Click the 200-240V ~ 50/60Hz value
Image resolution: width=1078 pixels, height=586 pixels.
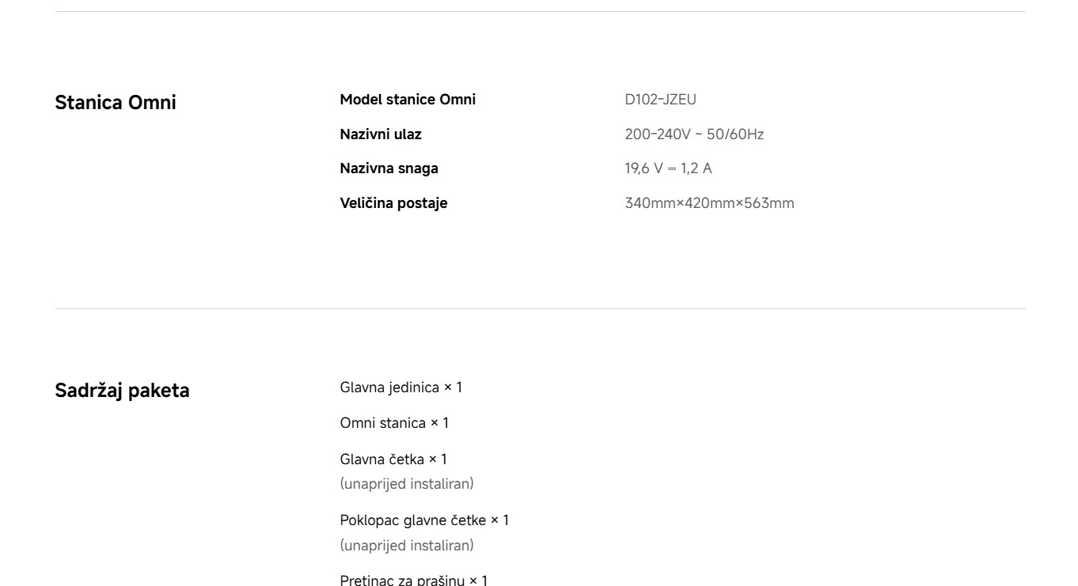pos(694,134)
